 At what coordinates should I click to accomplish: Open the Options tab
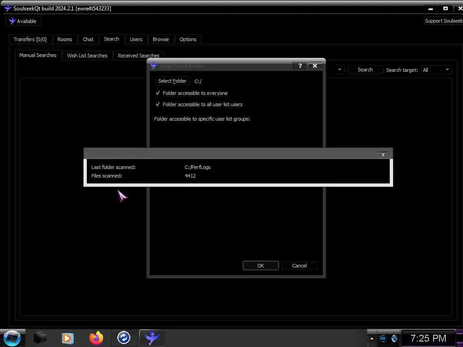(x=188, y=39)
